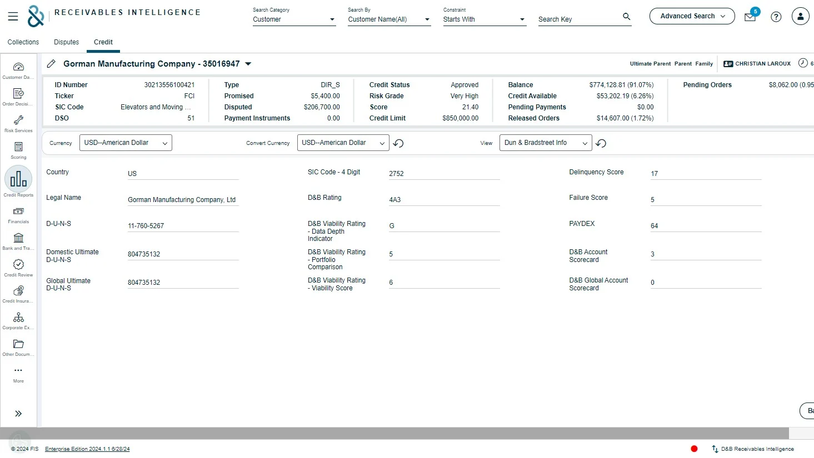Open the user profile icon
Screen dimensions: 814x458
(800, 17)
